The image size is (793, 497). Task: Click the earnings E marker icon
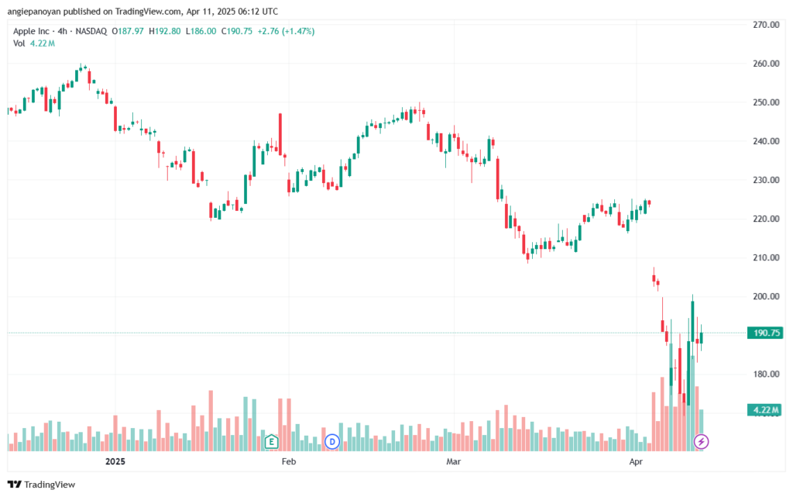[x=272, y=442]
